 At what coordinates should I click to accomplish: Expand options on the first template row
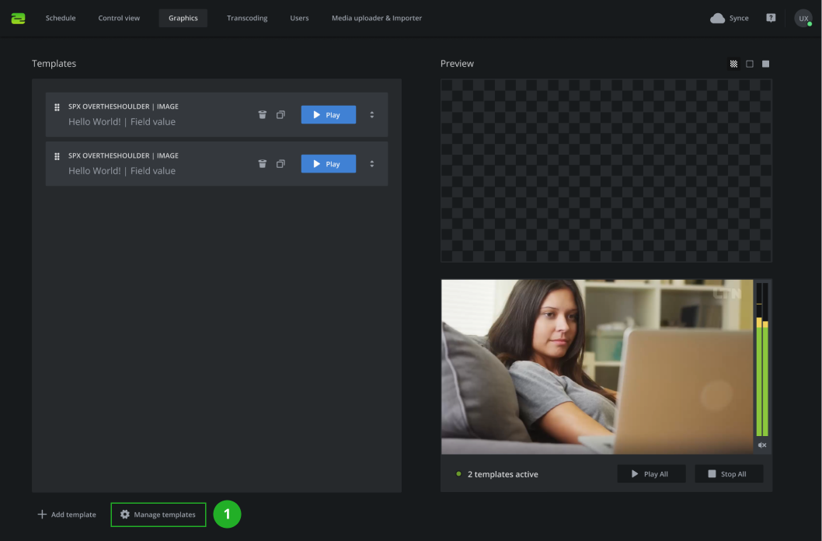pyautogui.click(x=371, y=113)
